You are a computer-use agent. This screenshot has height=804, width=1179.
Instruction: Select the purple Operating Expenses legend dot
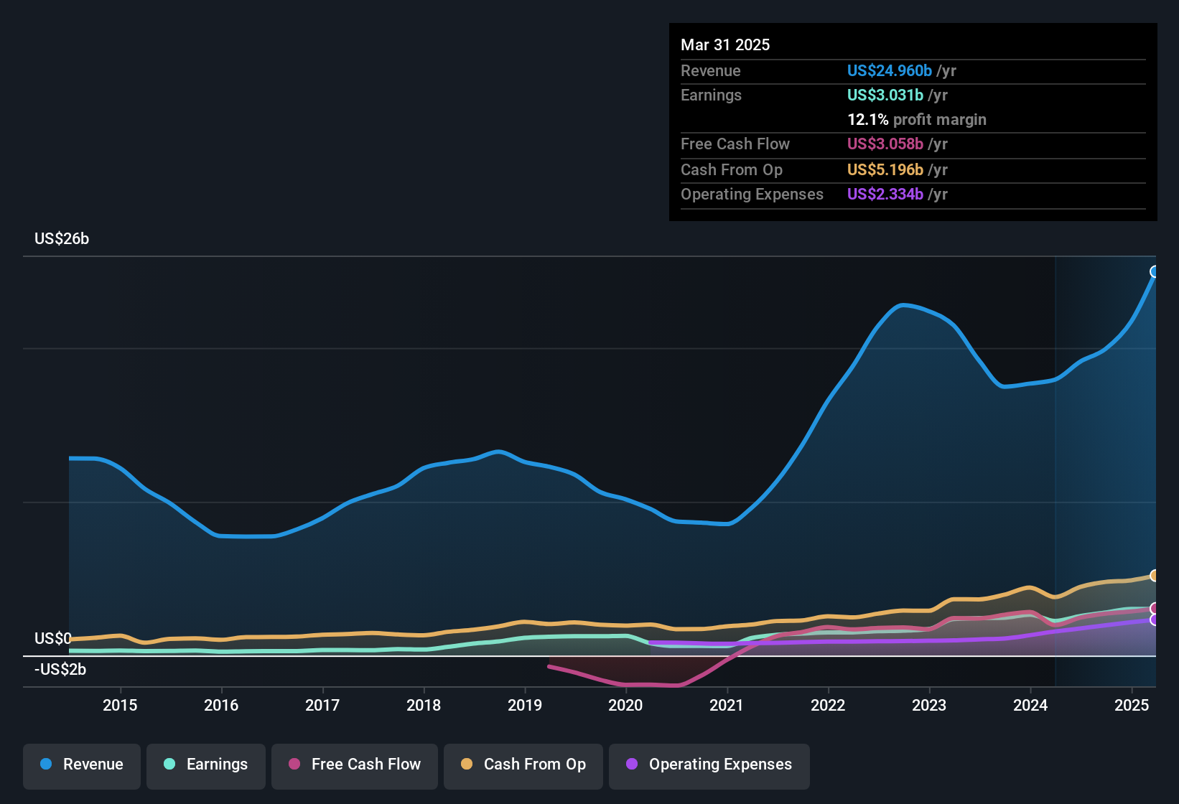[630, 765]
